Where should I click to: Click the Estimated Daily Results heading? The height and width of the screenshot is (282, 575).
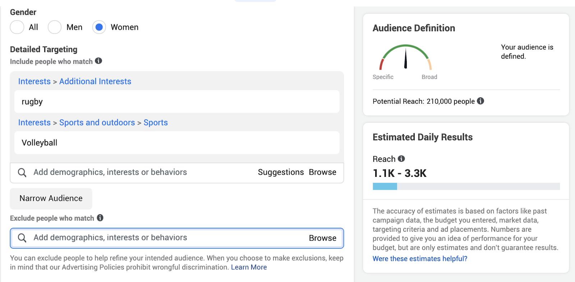423,137
